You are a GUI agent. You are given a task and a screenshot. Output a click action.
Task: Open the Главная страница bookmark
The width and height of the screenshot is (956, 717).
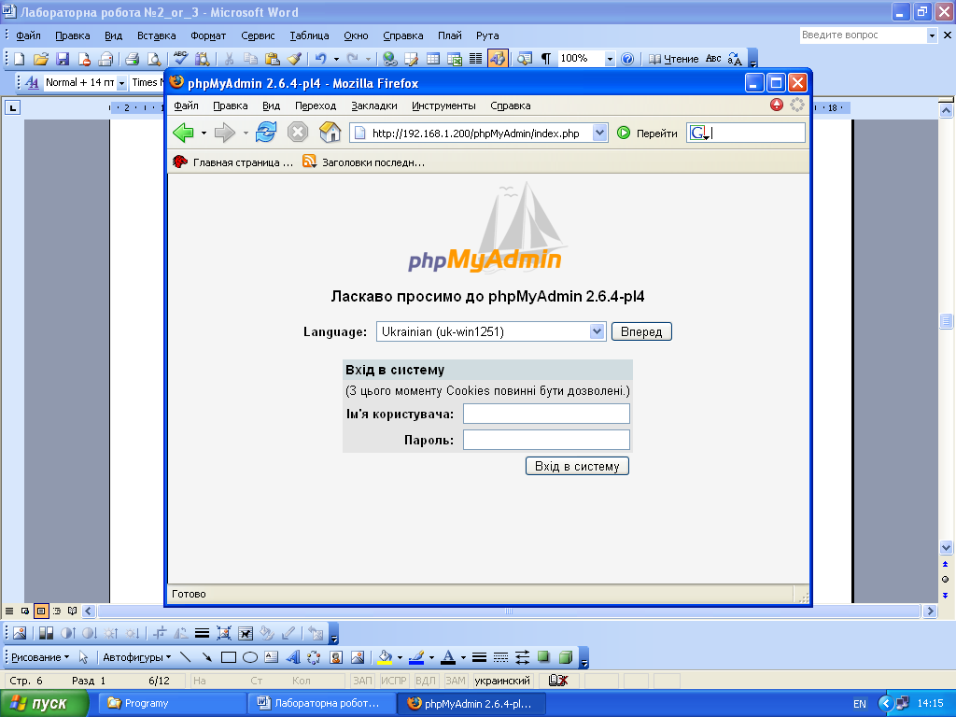232,162
